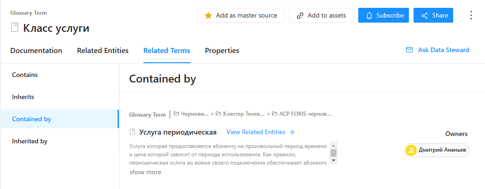Click the envelope icon beside Ask Data Steward

pos(409,50)
